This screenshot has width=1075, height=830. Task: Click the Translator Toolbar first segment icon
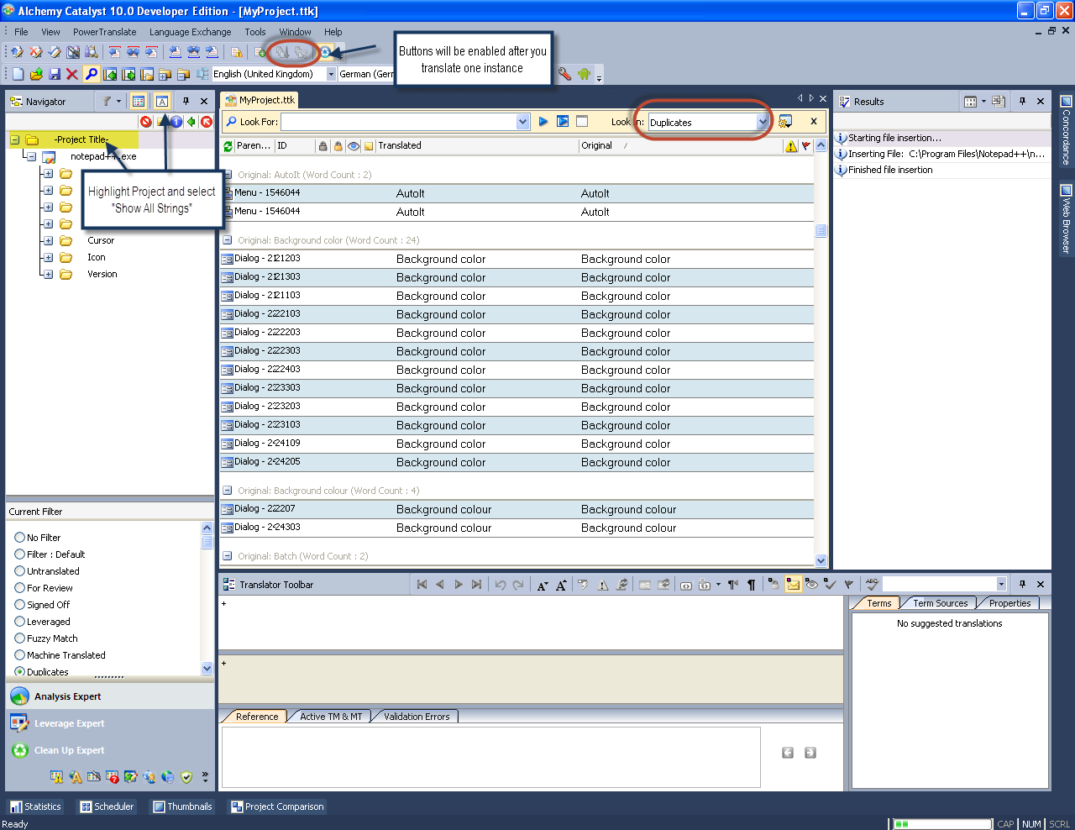coord(422,585)
